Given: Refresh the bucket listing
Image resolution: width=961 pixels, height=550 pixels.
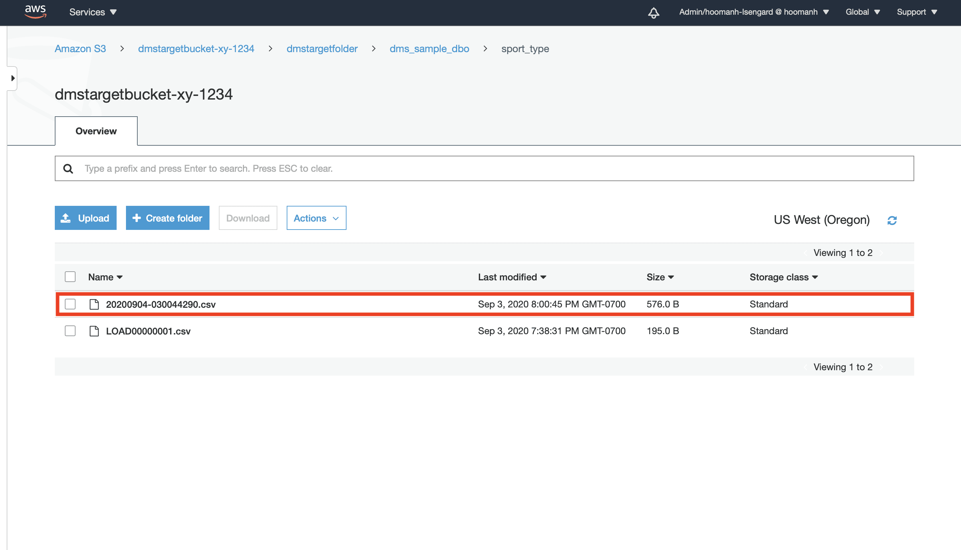Looking at the screenshot, I should pos(892,220).
